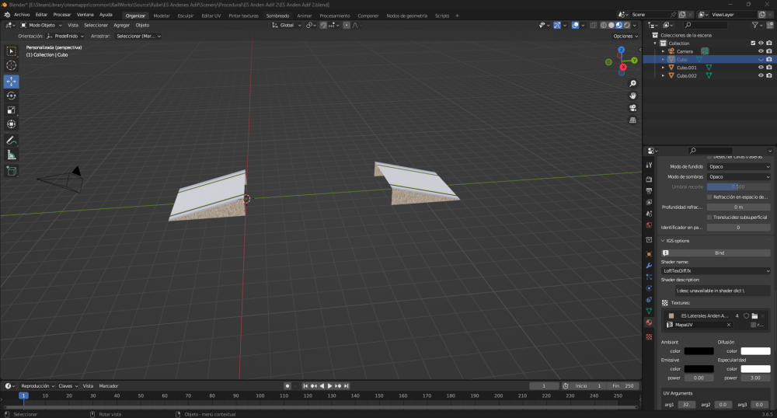Select the Rotate tool

tap(12, 96)
